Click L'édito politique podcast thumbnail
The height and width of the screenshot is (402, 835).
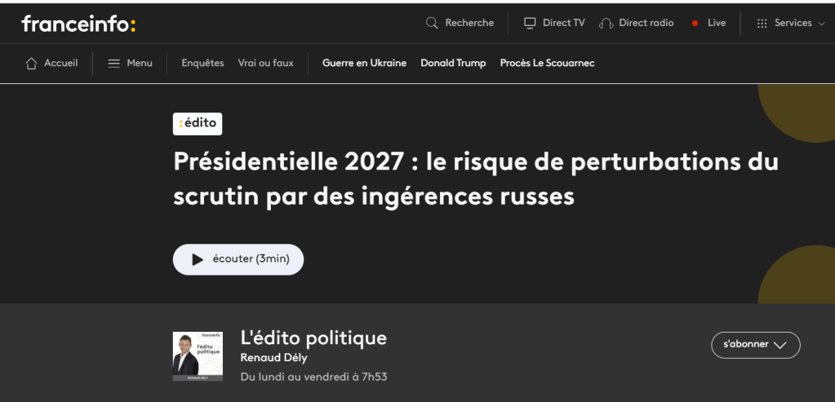[x=198, y=356]
